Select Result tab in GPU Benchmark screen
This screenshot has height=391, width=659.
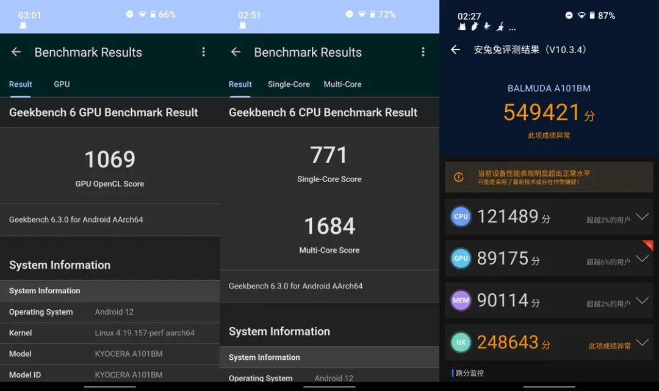tap(21, 84)
